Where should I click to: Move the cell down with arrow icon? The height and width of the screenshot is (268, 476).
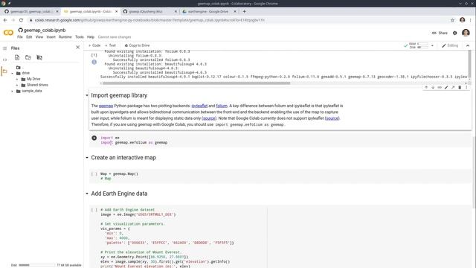(433, 87)
